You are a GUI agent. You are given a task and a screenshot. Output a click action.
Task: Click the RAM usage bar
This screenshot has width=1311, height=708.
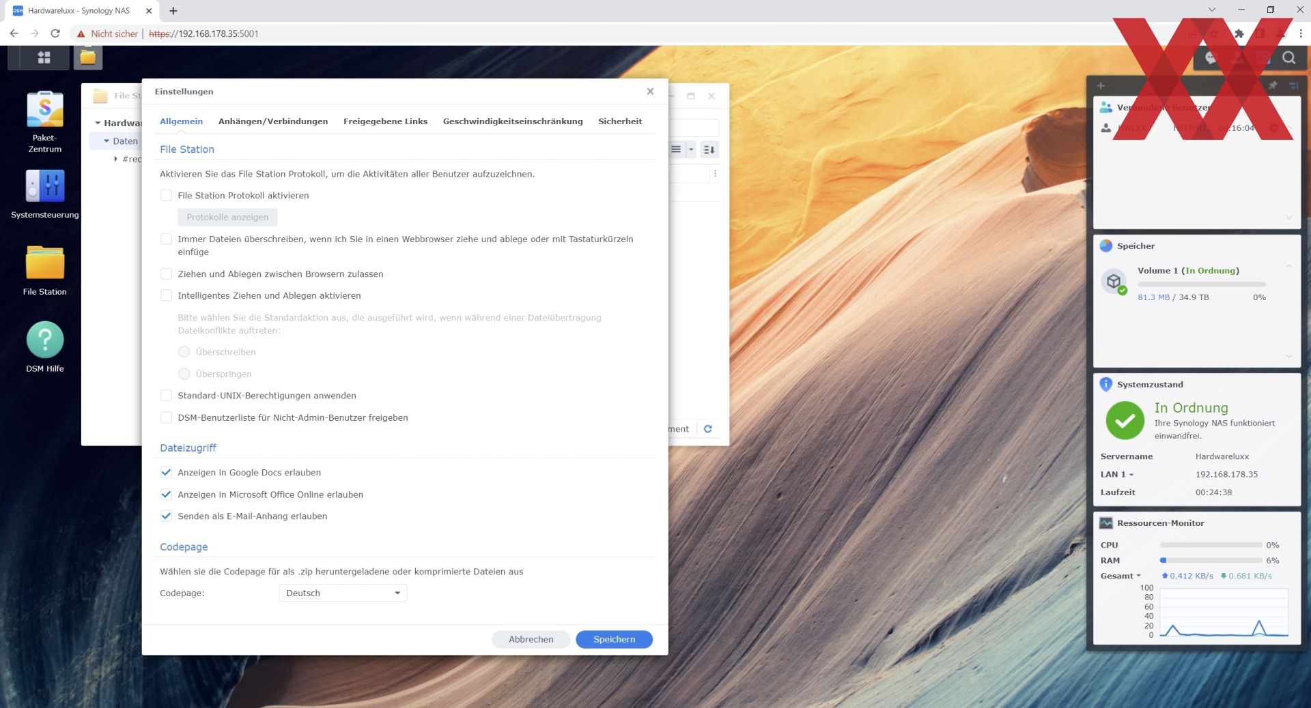[x=1211, y=561]
